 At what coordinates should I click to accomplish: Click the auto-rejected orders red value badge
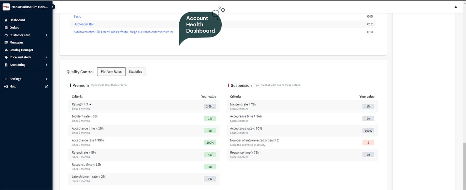point(368,143)
